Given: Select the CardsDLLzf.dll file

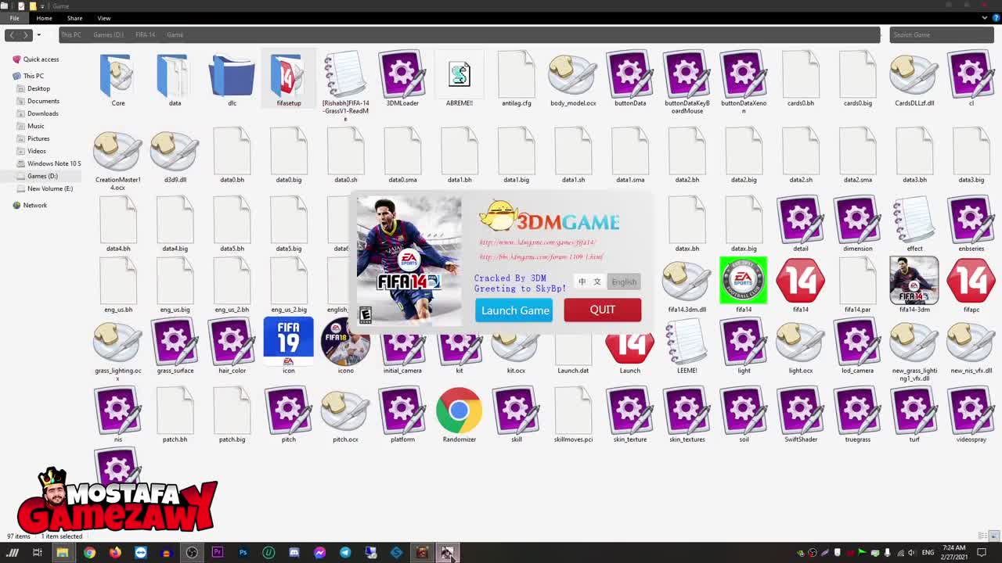Looking at the screenshot, I should (914, 80).
